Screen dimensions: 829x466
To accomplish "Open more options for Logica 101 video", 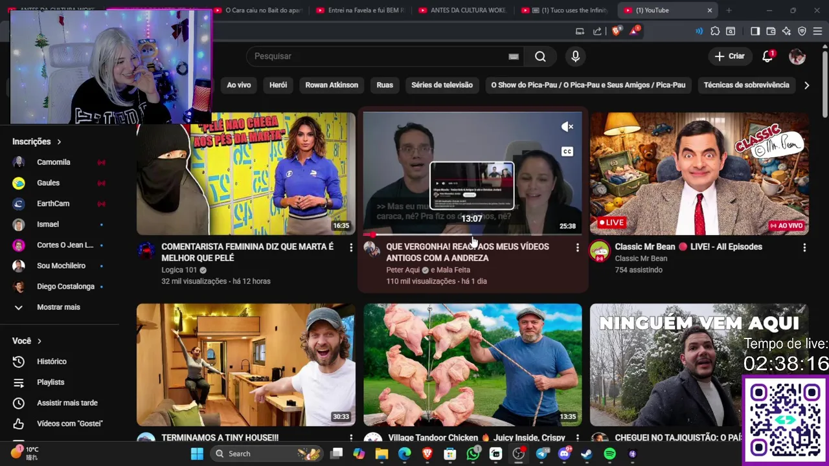I will click(351, 247).
